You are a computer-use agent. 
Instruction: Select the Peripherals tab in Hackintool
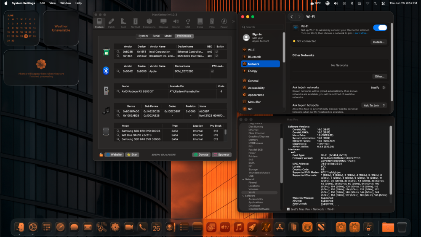pyautogui.click(x=184, y=36)
